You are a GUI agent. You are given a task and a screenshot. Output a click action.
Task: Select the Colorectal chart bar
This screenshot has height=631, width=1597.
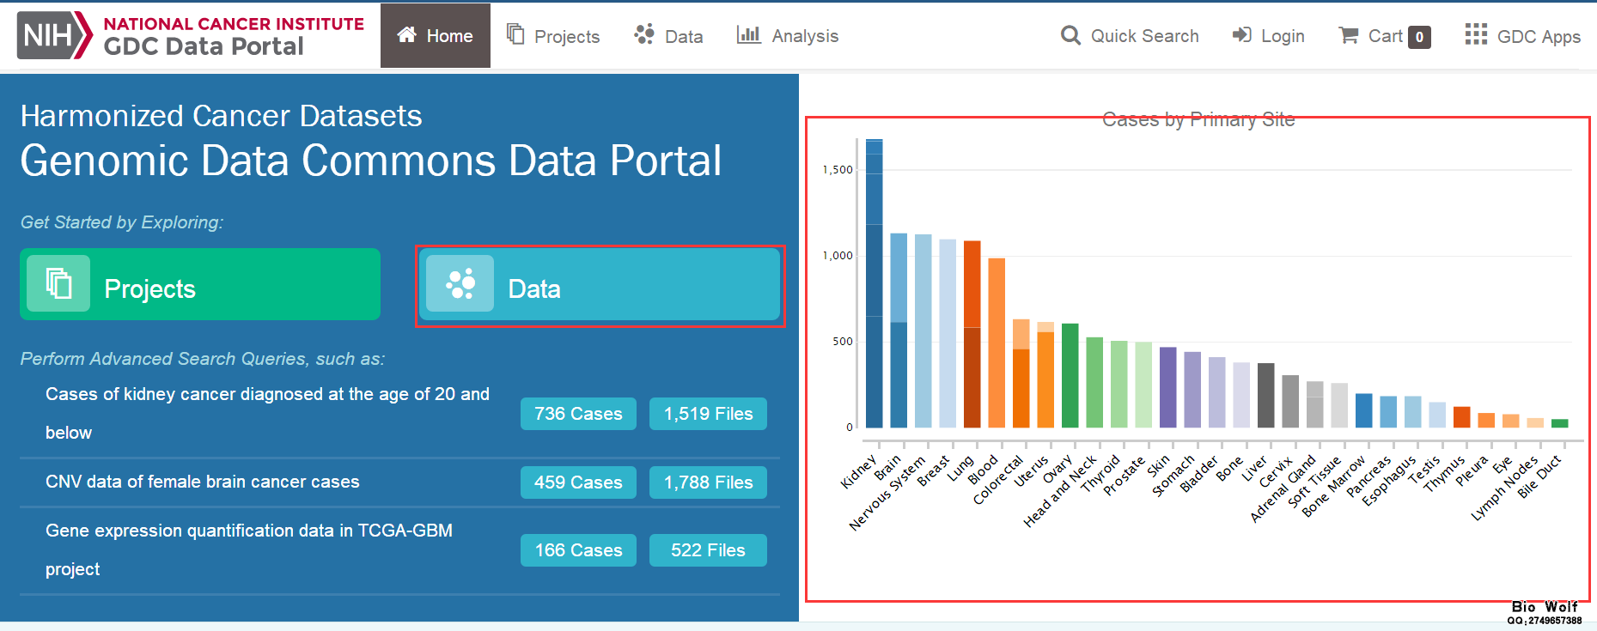pos(1021,373)
